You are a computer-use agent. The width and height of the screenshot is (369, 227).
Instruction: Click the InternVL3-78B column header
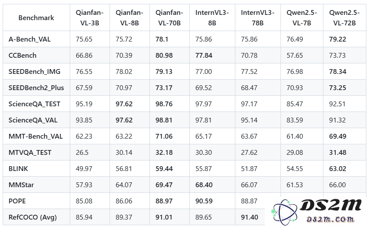257,18
